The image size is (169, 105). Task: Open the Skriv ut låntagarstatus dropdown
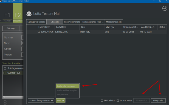[x=41, y=100]
